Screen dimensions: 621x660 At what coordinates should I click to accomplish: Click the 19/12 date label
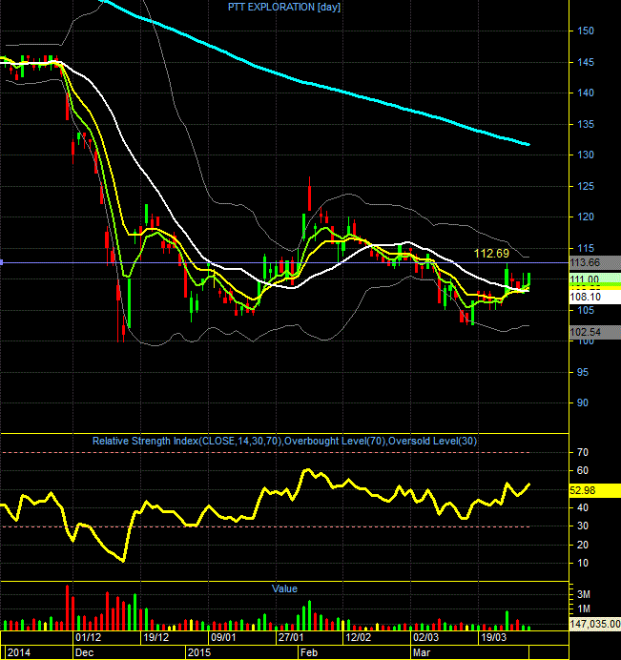[155, 637]
